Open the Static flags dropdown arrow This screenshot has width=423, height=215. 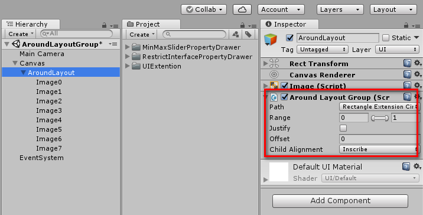click(417, 37)
